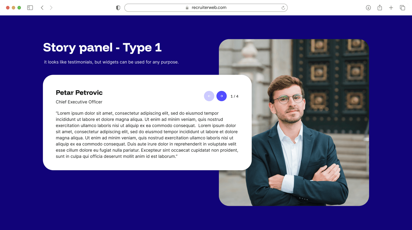Open the share menu

coord(380,8)
